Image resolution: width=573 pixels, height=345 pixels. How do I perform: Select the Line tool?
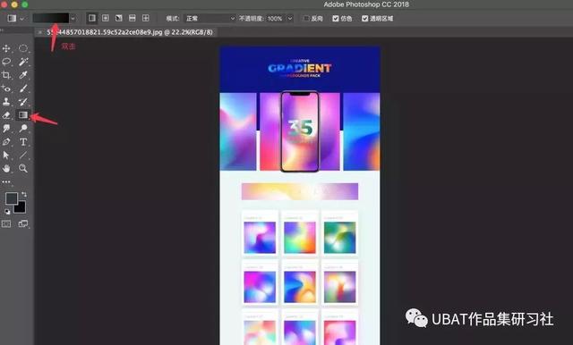(23, 155)
